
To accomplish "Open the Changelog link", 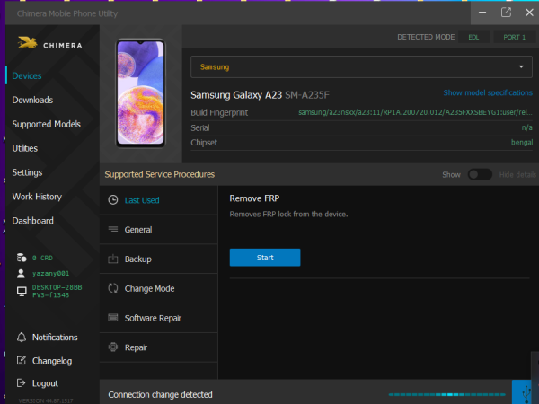I will point(52,361).
